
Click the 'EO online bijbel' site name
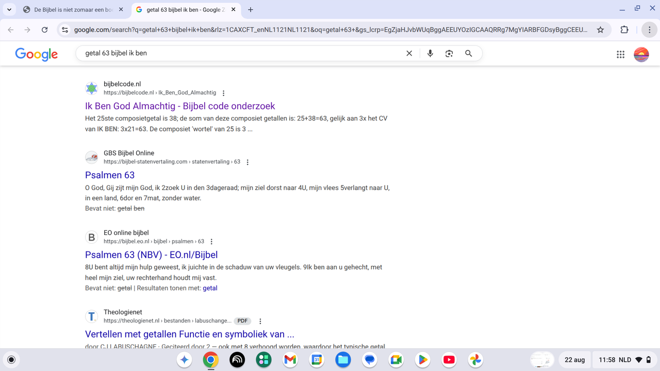point(126,233)
